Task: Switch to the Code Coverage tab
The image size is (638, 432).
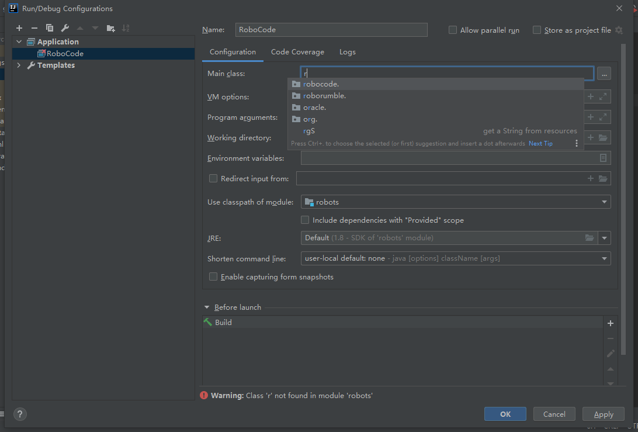Action: (297, 52)
